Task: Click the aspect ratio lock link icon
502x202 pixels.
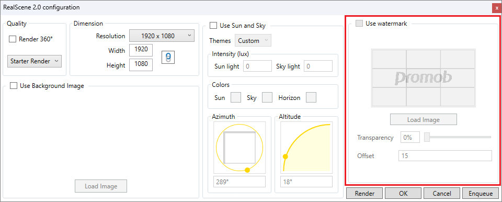Action: (x=168, y=58)
